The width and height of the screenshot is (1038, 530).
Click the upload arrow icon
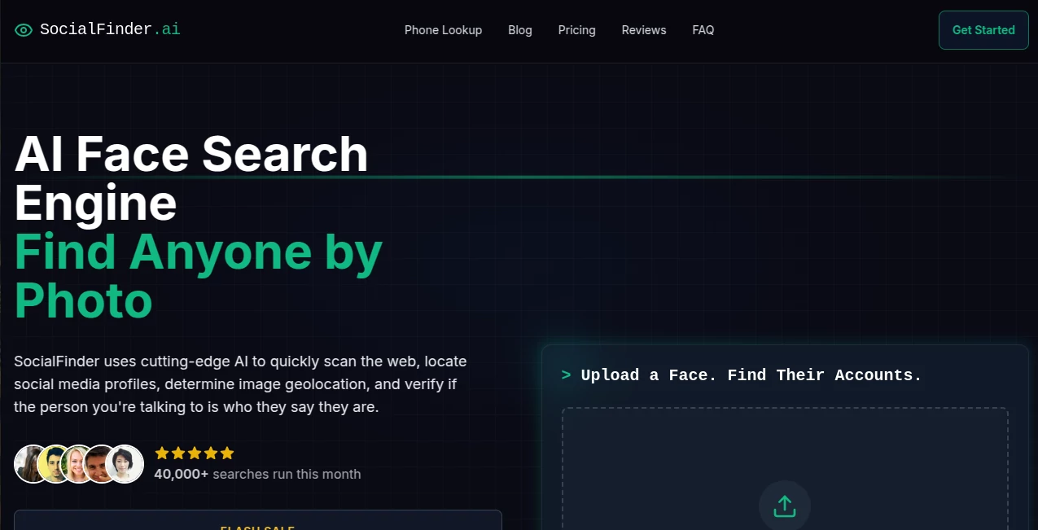pos(785,506)
